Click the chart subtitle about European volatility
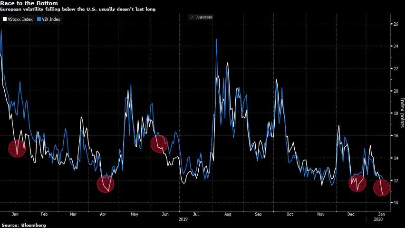This screenshot has height=228, width=405. point(77,9)
